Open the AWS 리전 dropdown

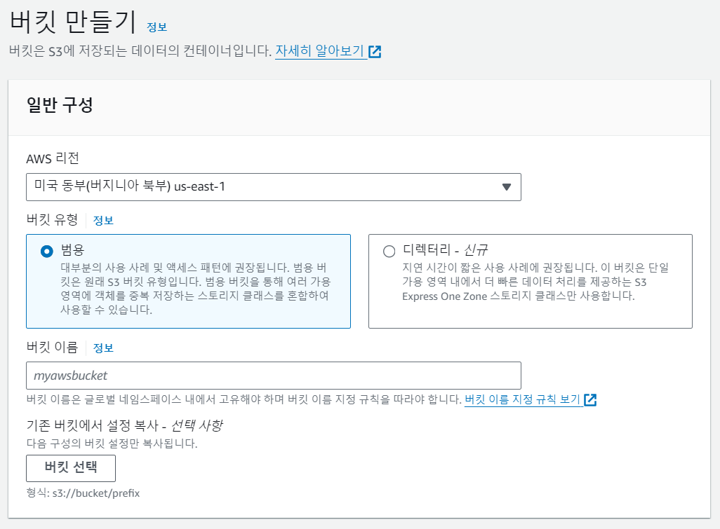click(x=273, y=187)
